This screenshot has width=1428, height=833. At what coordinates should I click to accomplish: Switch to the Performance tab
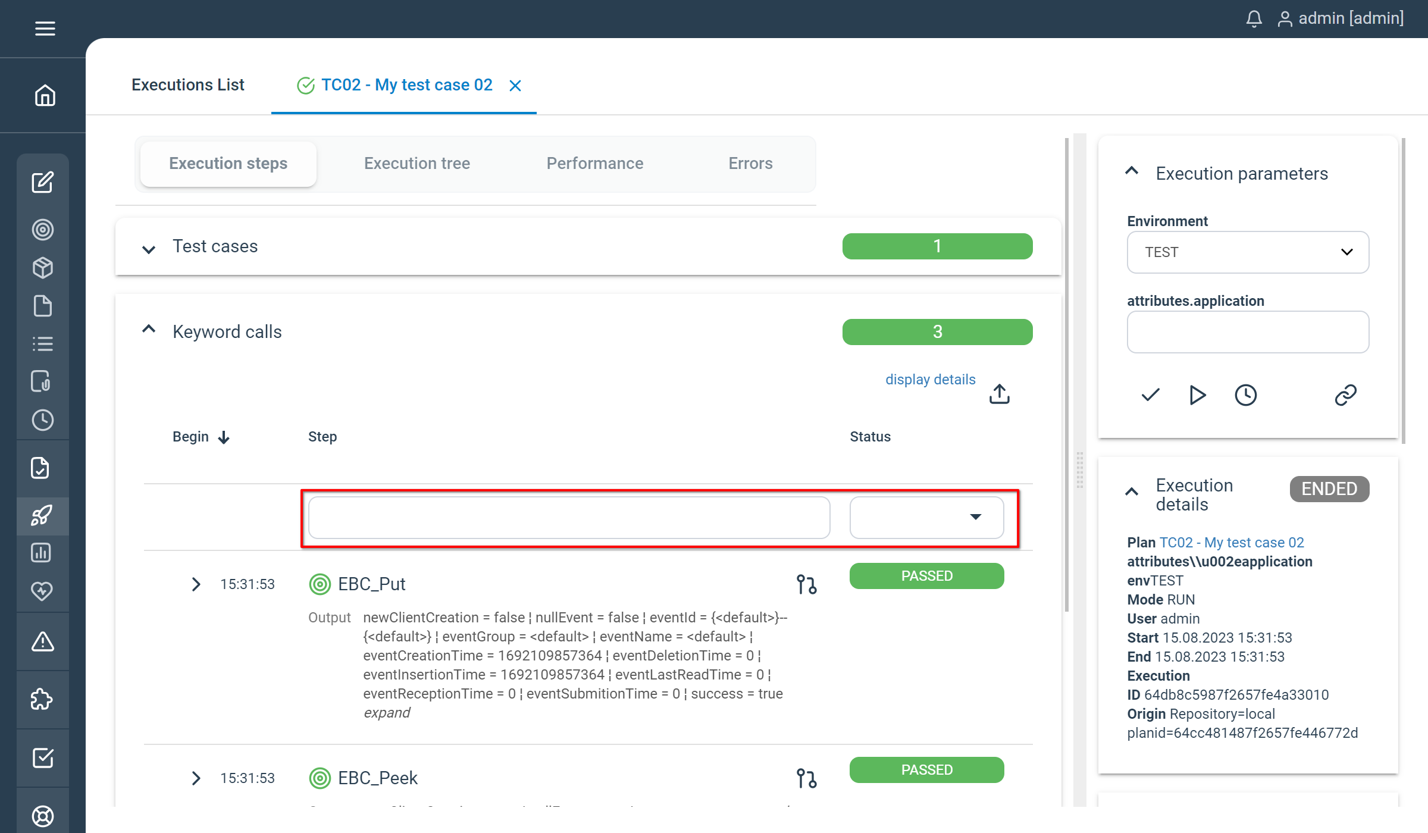coord(594,164)
